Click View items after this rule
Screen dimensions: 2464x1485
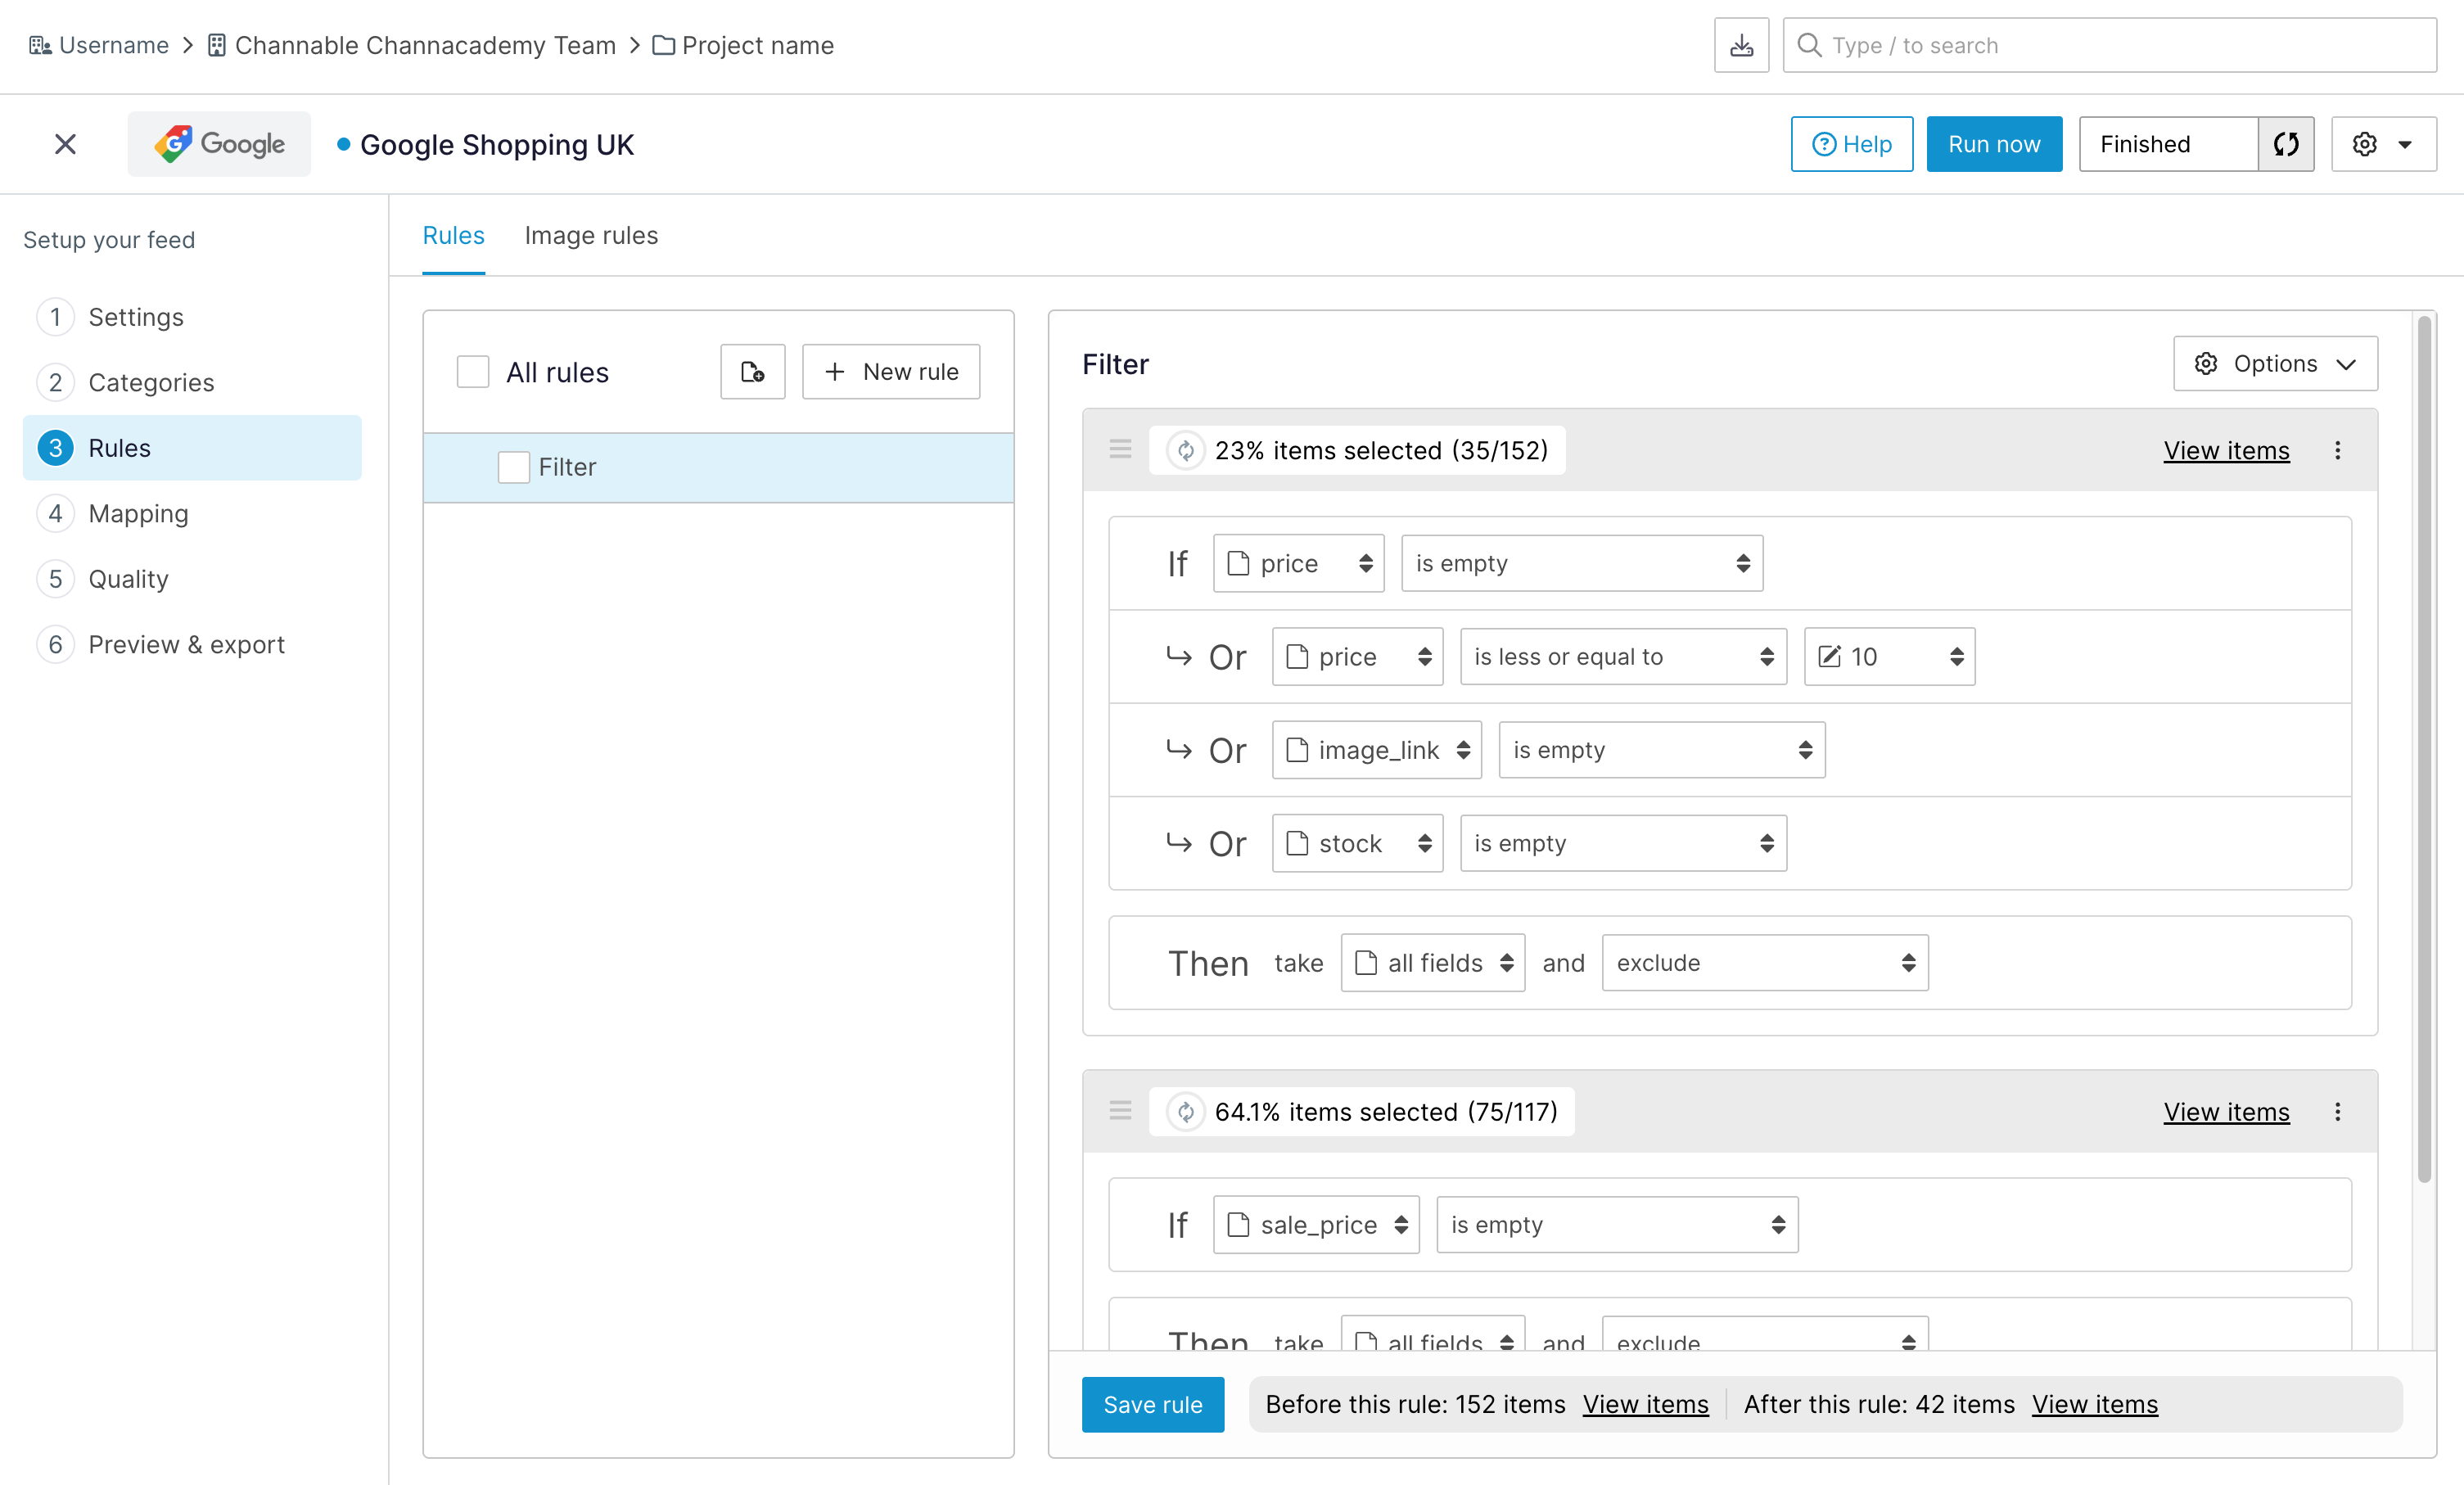pyautogui.click(x=2094, y=1404)
